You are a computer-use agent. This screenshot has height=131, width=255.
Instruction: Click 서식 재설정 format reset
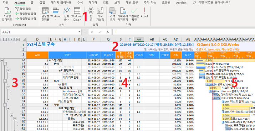click(100, 15)
